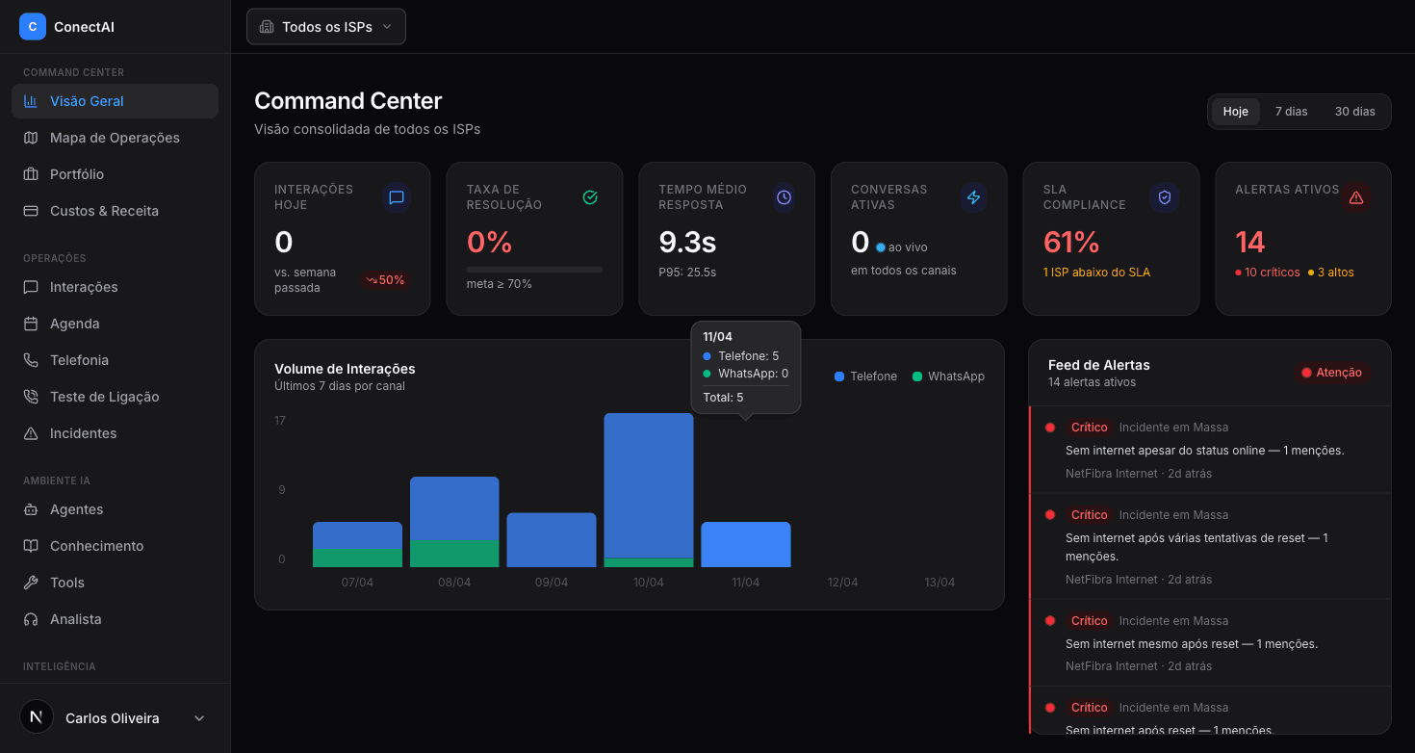The width and height of the screenshot is (1415, 753).
Task: Switch time range to 30 dias
Action: [1354, 112]
